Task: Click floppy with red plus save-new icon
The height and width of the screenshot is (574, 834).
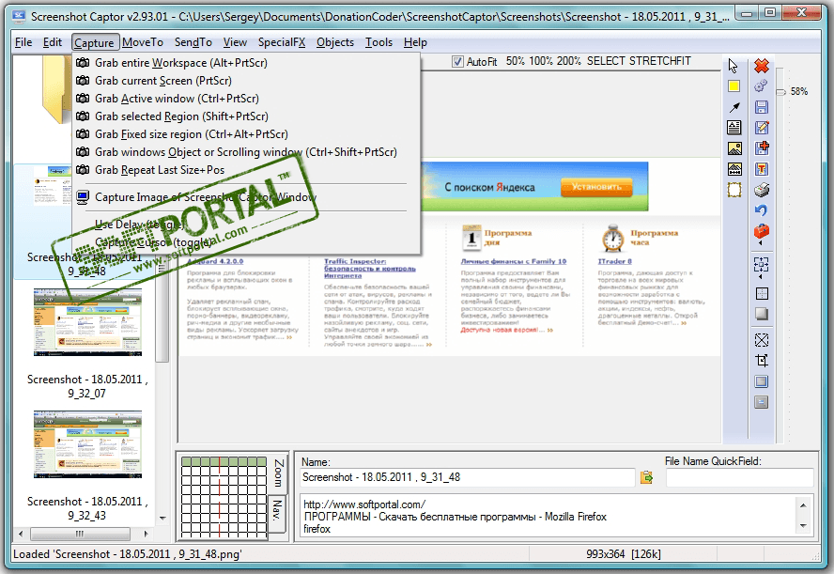Action: [x=762, y=147]
